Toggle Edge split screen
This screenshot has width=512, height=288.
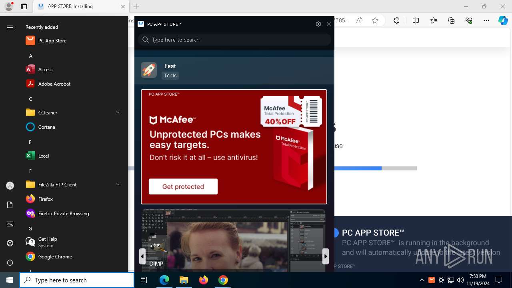pyautogui.click(x=416, y=20)
